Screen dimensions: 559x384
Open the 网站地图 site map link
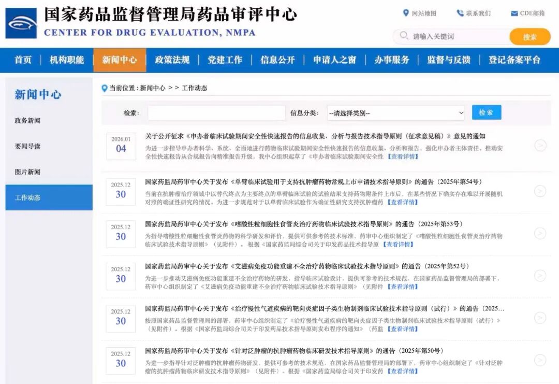point(424,13)
